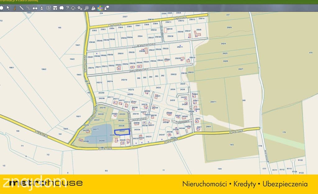Click parcel number 192/1
318x194 pixels.
pyautogui.click(x=78, y=117)
